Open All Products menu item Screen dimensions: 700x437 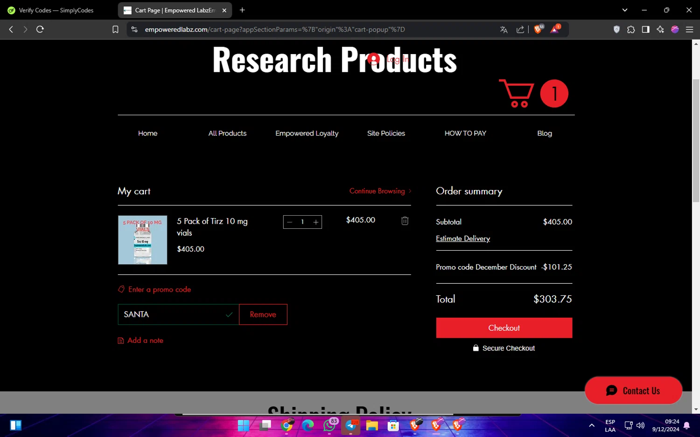(x=227, y=133)
